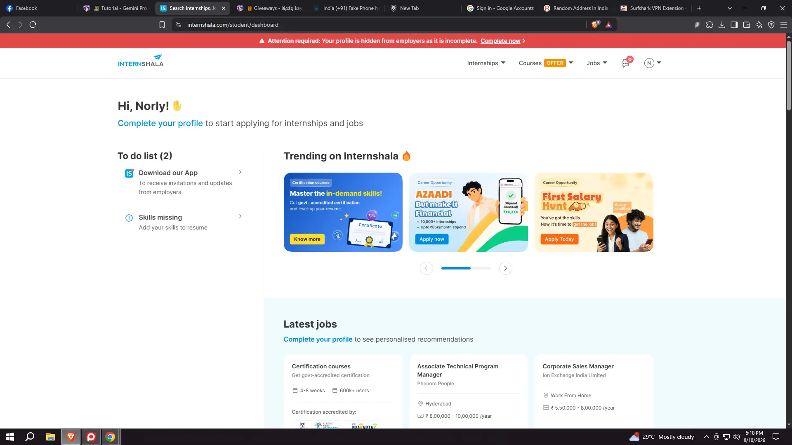This screenshot has height=445, width=792.
Task: Click the Apply now button
Action: [x=431, y=239]
